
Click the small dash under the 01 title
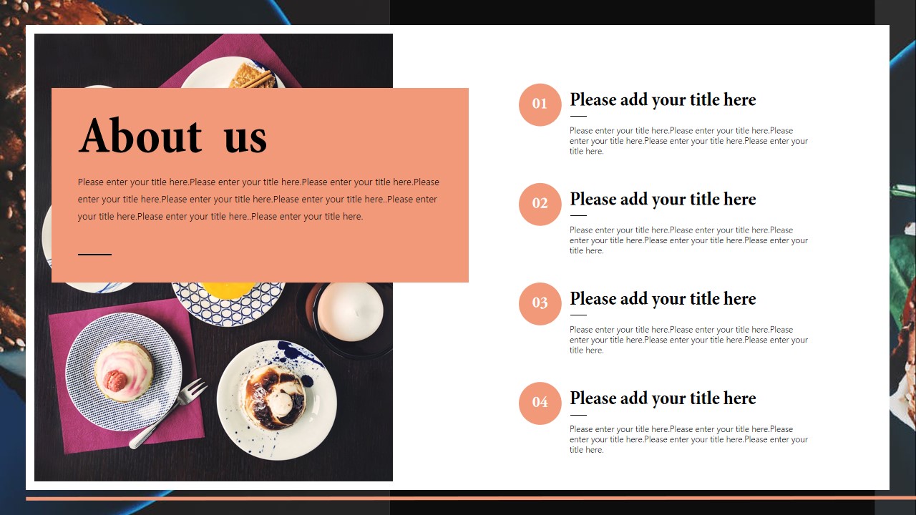[x=578, y=116]
